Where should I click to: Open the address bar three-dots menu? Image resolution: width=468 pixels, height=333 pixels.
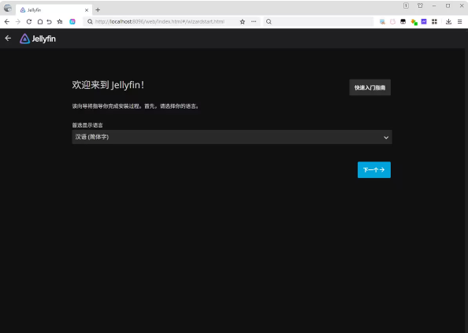tap(254, 22)
